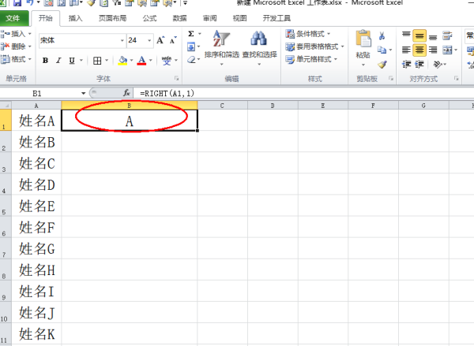Open the 视图 ribbon tab
Screen dimensions: 474x346
(x=239, y=18)
